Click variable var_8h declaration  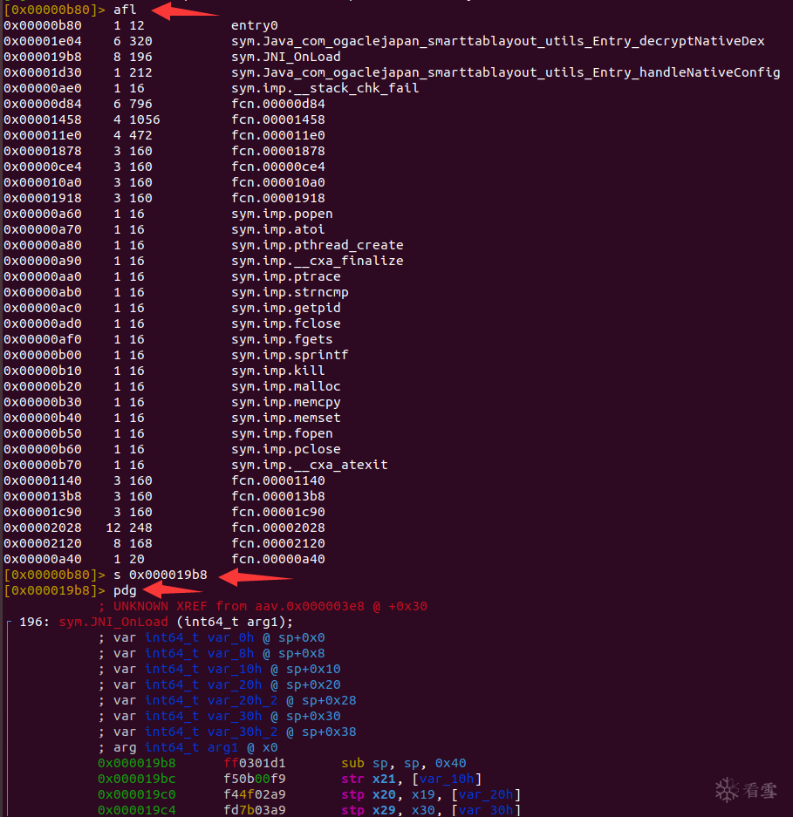click(x=211, y=653)
